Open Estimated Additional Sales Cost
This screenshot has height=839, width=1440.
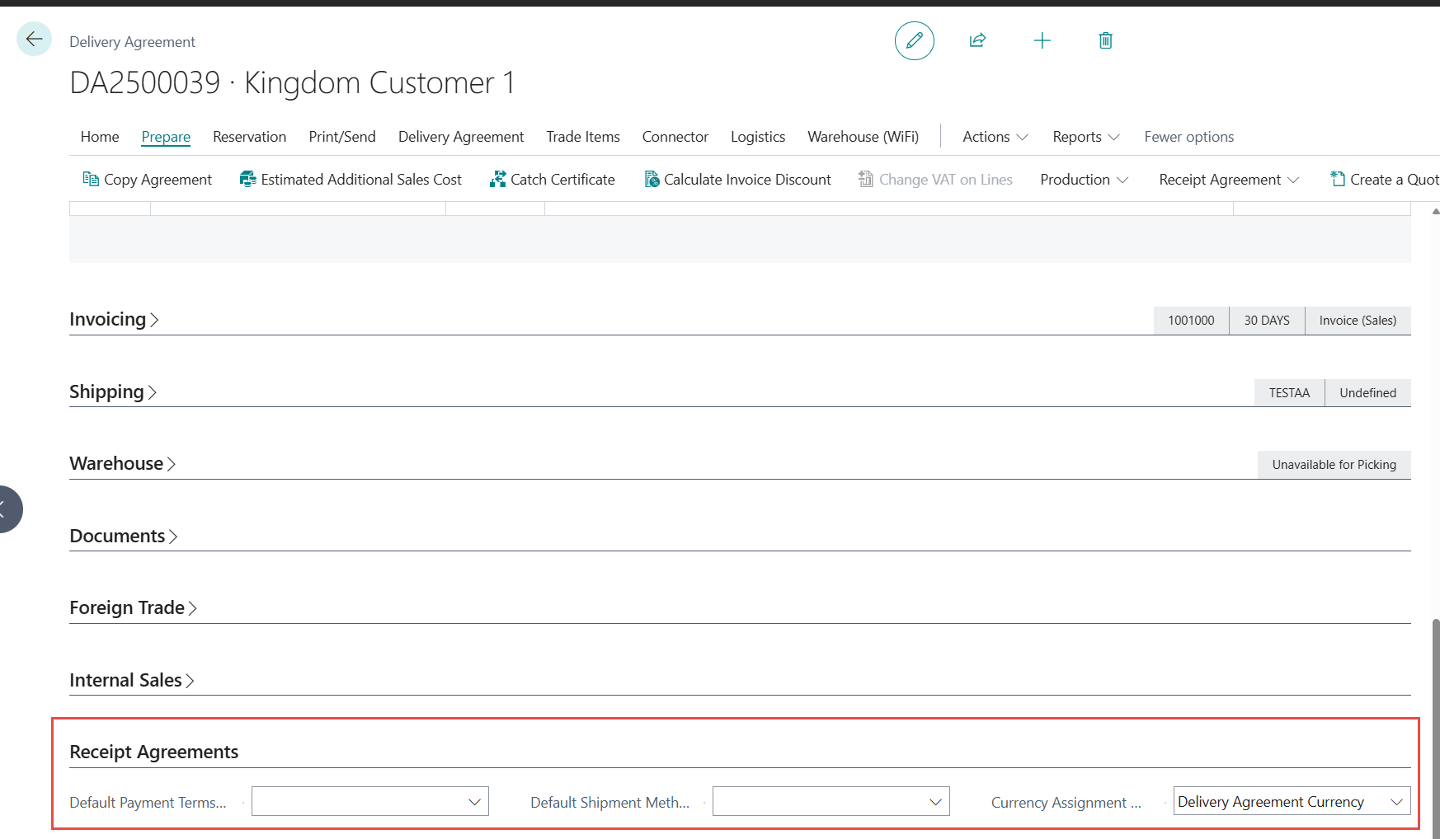tap(351, 180)
